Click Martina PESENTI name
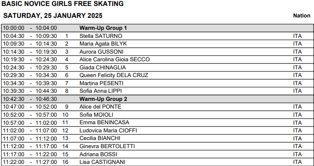The height and width of the screenshot is (166, 314). tap(101, 83)
